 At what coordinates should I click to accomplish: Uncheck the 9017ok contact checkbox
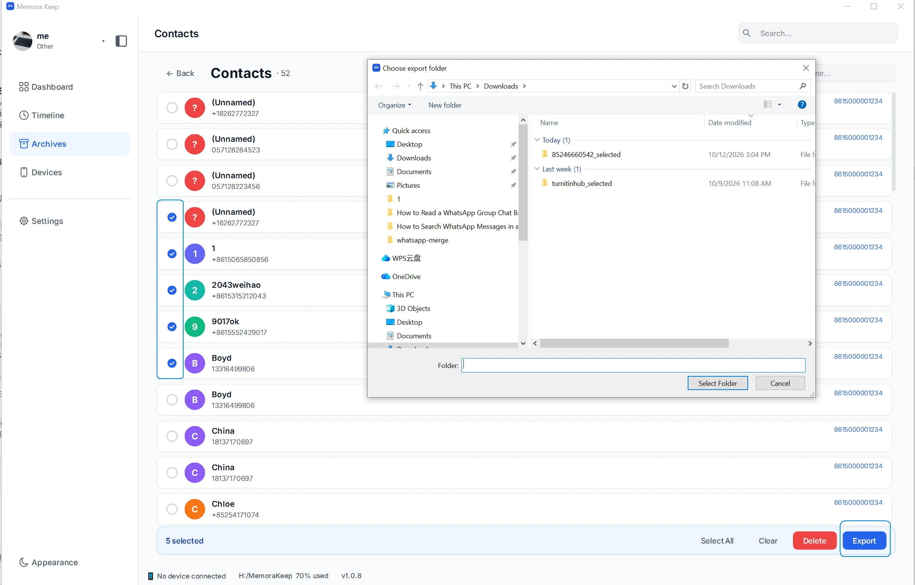click(172, 327)
